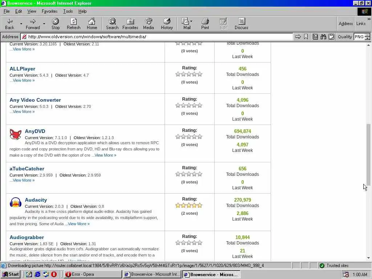This screenshot has width=372, height=279.
Task: Open the View menu
Action: (32, 11)
